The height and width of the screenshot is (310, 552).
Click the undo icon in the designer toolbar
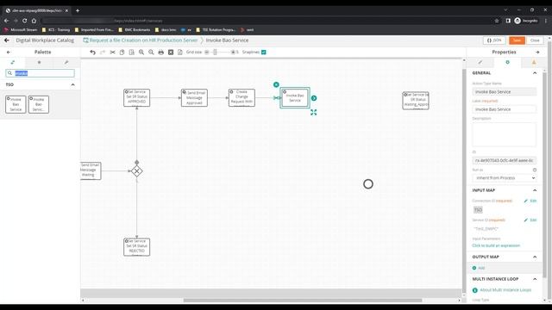point(92,52)
